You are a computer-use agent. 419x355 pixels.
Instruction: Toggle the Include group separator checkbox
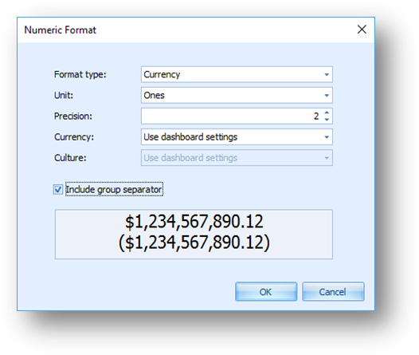pyautogui.click(x=58, y=189)
